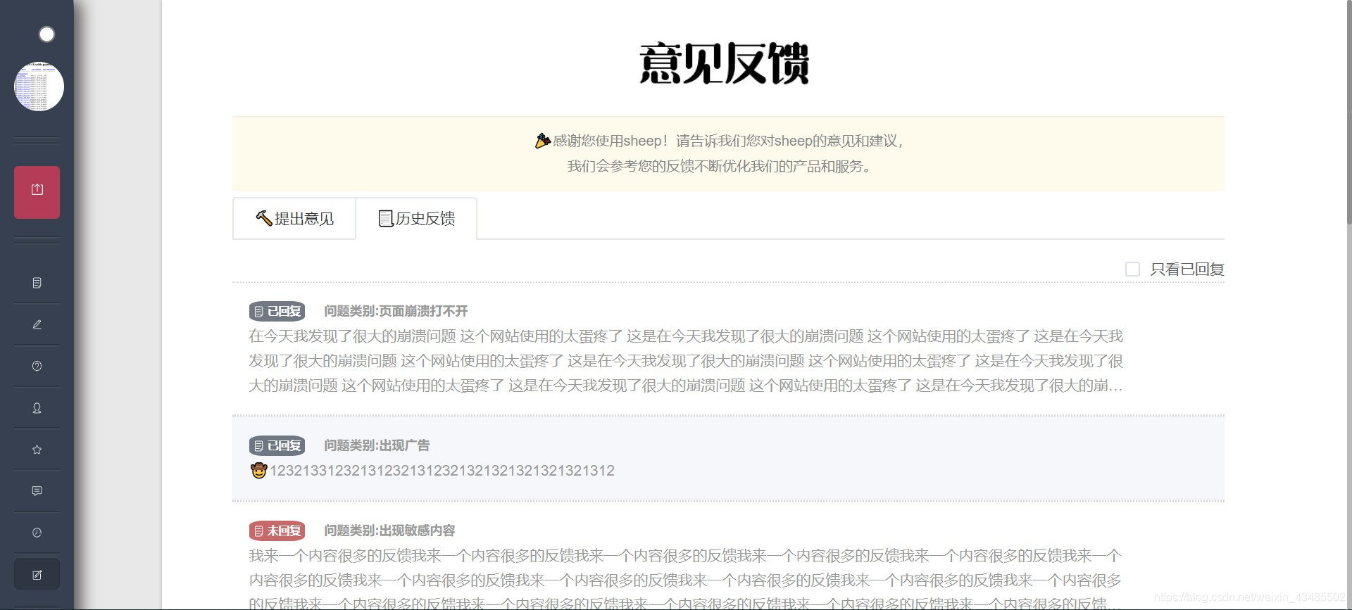Open the question mark help icon
Viewport: 1352px width, 610px height.
37,366
